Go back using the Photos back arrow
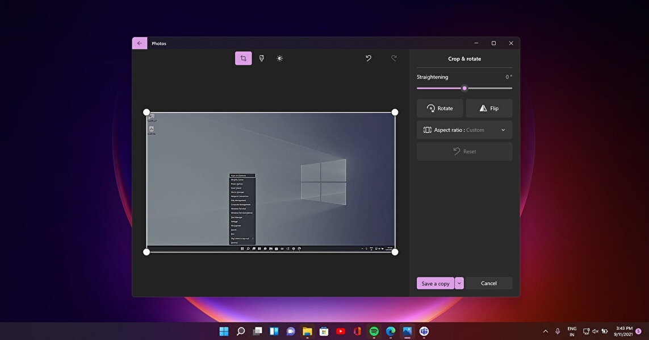Screen dimensions: 649x340 click(140, 43)
